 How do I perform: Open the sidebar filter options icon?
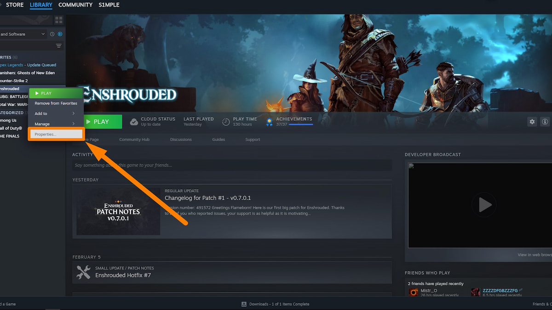pos(58,45)
